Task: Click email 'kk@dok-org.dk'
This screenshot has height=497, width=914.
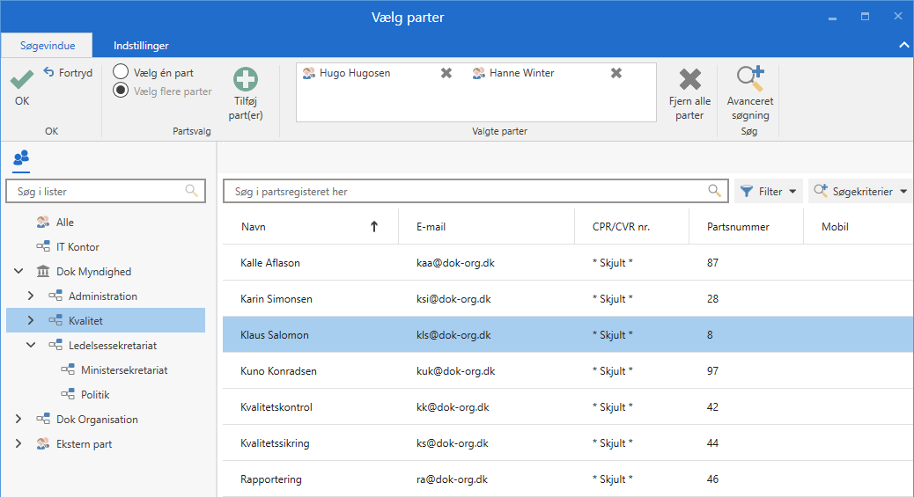Action: click(x=453, y=407)
